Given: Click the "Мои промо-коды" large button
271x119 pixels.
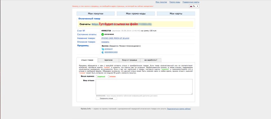Looking at the screenshot, I should pyautogui.click(x=136, y=14).
